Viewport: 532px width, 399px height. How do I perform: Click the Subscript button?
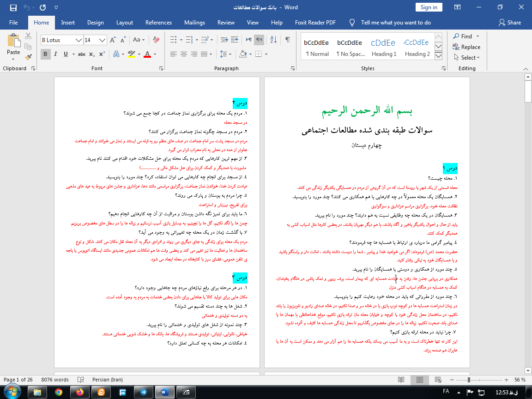coord(92,54)
